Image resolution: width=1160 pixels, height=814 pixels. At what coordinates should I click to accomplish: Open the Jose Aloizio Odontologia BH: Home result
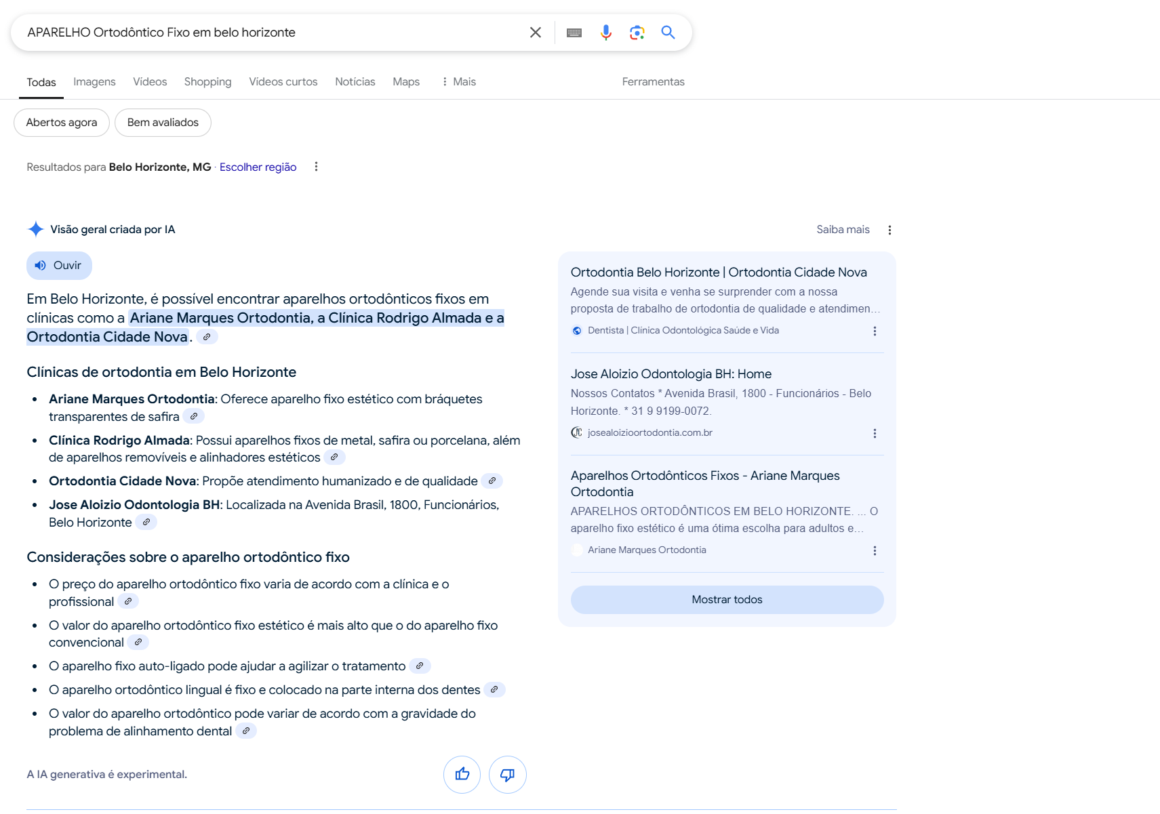[x=671, y=374]
